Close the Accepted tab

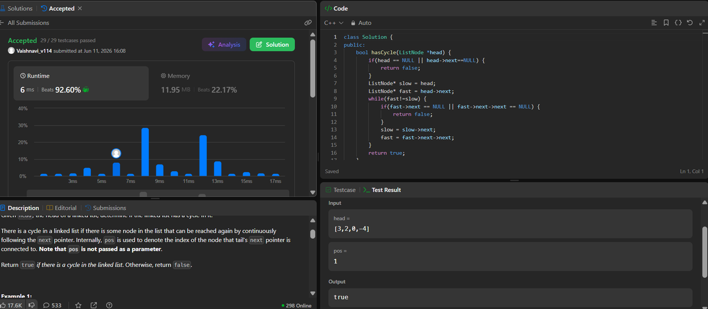(80, 8)
